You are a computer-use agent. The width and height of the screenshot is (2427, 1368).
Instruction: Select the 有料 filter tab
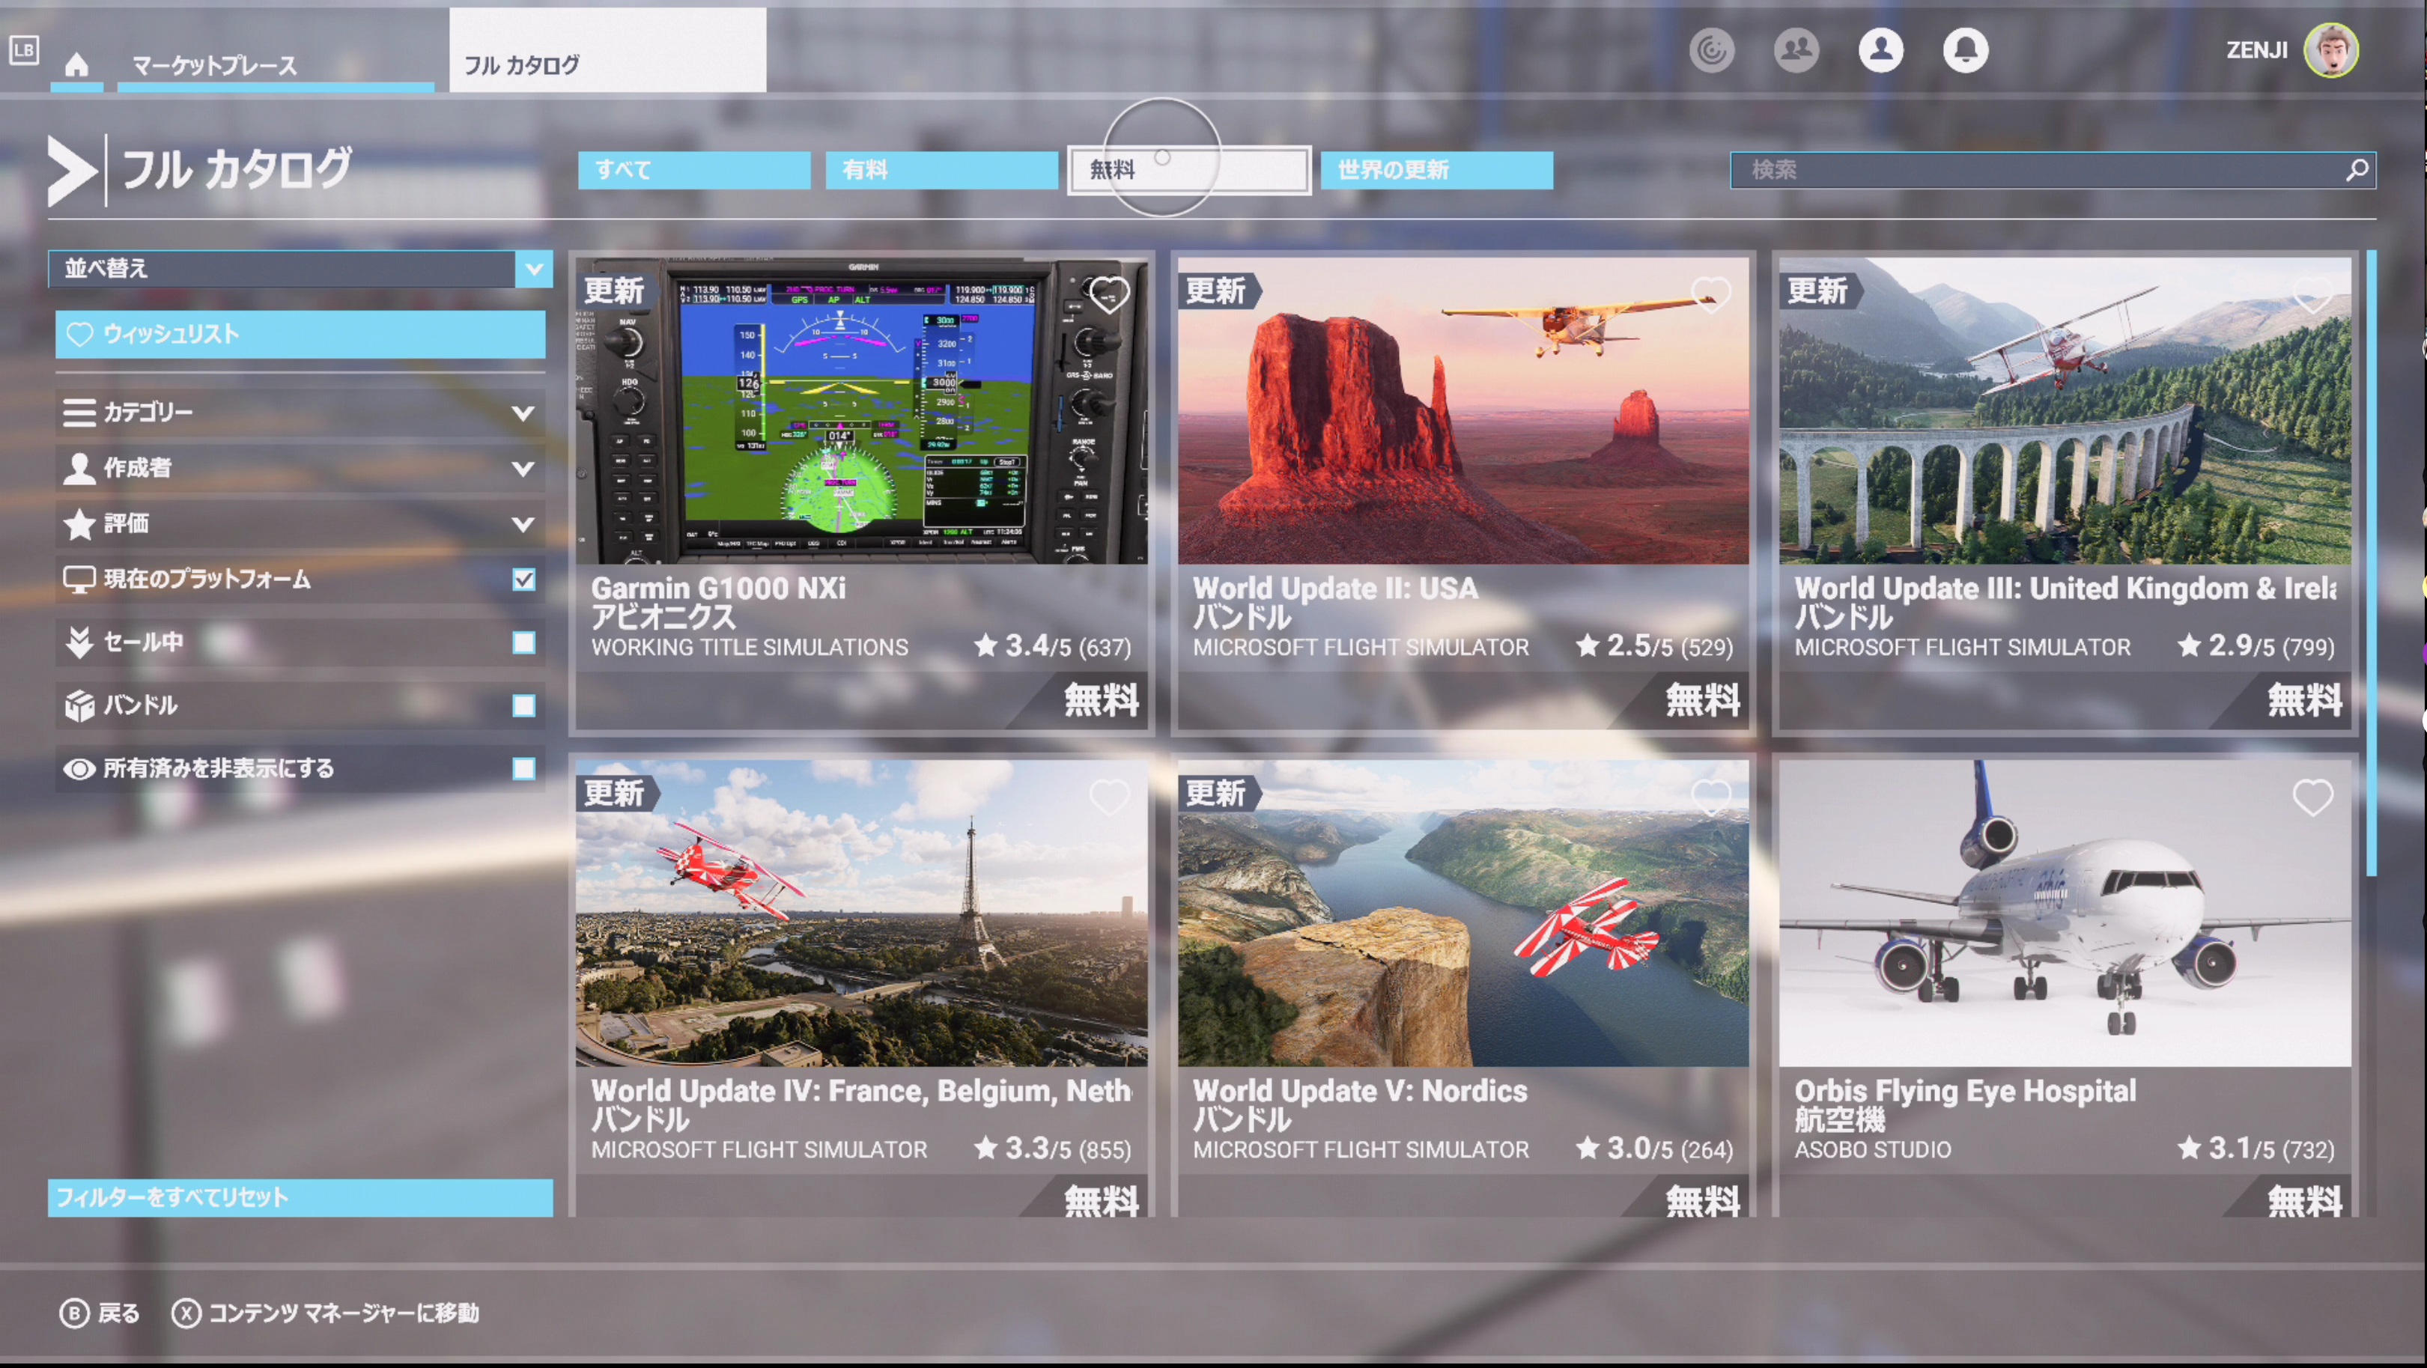coord(941,169)
